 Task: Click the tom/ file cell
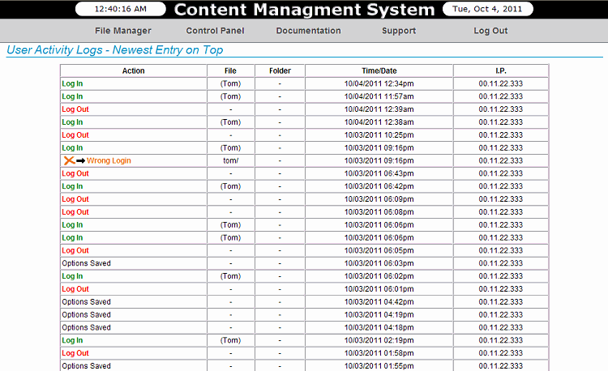231,160
